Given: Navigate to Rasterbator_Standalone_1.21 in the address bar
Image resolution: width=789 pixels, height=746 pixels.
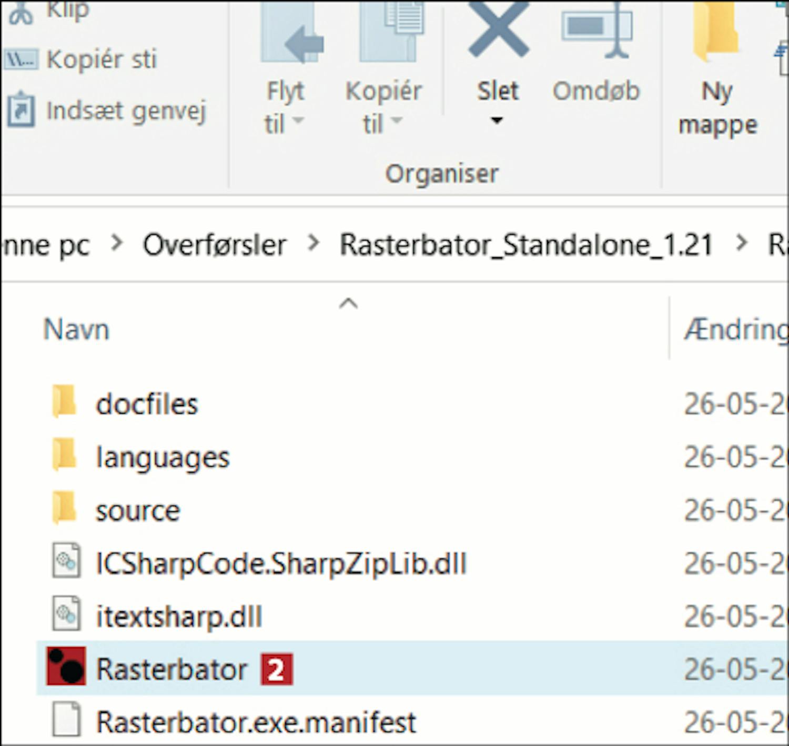Looking at the screenshot, I should coord(526,245).
